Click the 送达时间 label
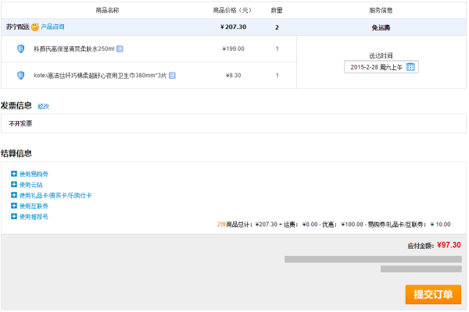The image size is (469, 312). 381,55
